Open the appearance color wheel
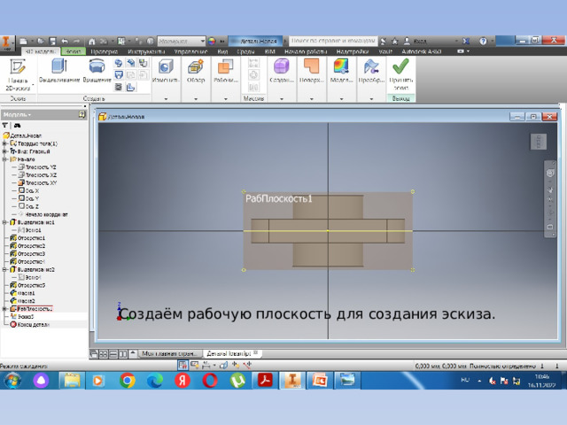 [x=212, y=42]
